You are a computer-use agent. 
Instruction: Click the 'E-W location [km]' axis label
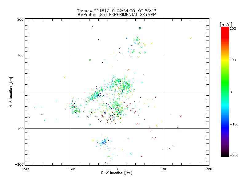(x=117, y=173)
